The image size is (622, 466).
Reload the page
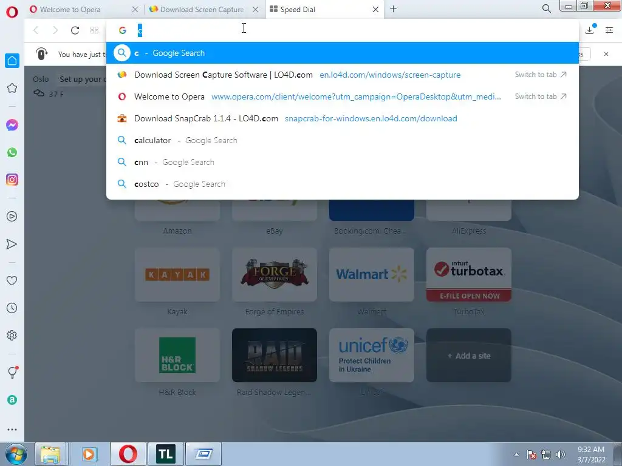tap(75, 30)
